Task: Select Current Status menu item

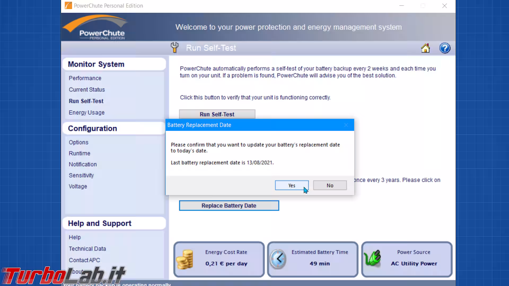Action: 87,90
